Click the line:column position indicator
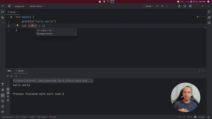212x119 pixels. [180, 117]
